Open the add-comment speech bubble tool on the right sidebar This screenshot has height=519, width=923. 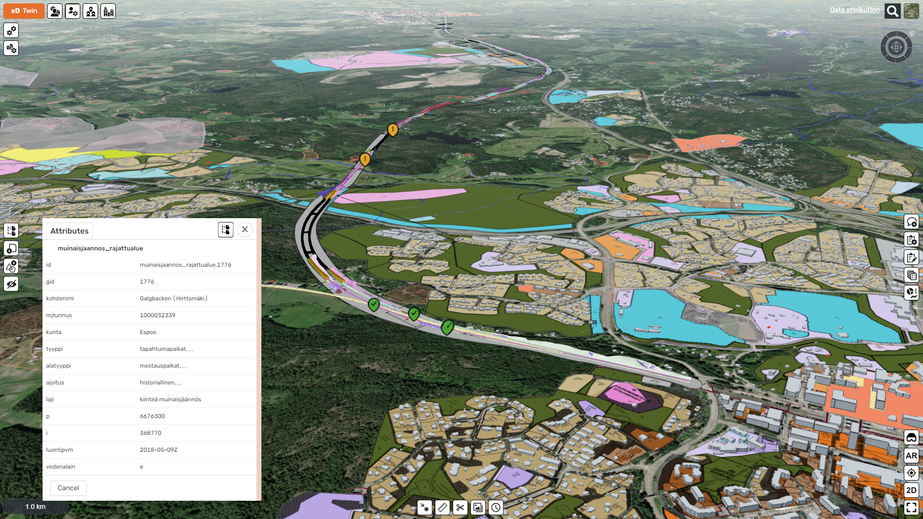(x=912, y=222)
